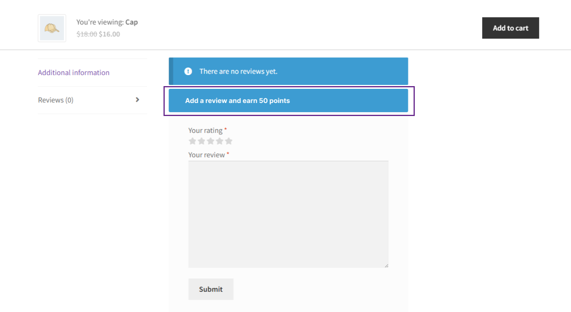Click the $16.00 sale price

pos(110,34)
